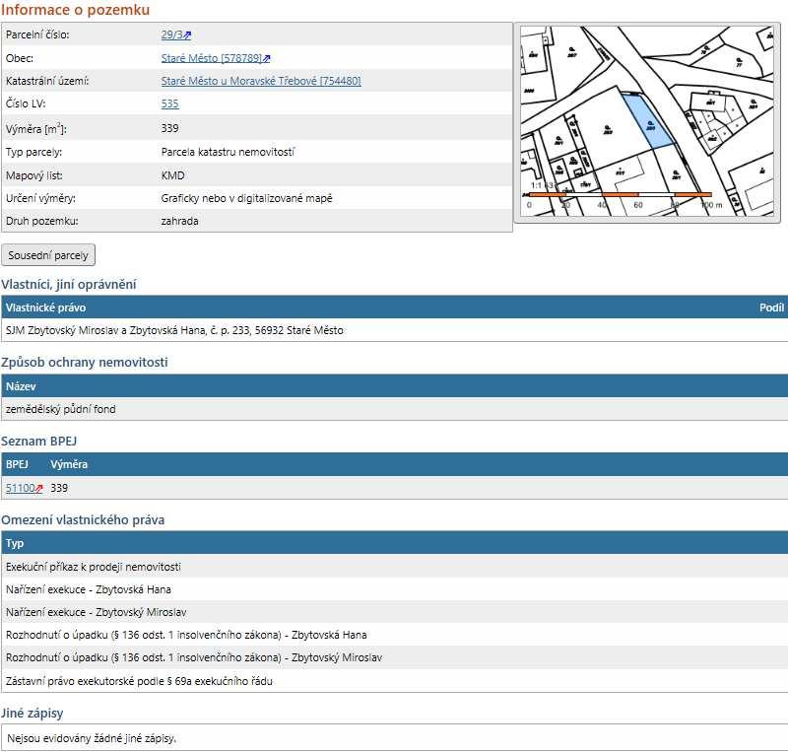
Task: Click the Sousední parcely button
Action: 48,255
